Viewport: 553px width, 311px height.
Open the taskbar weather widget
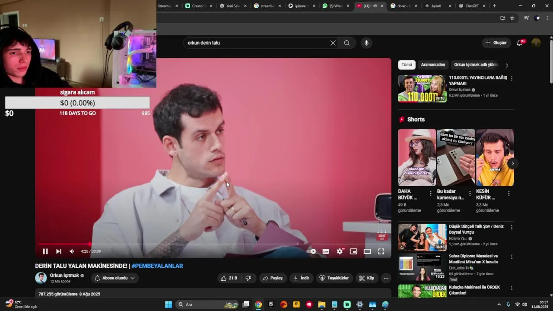[22, 305]
